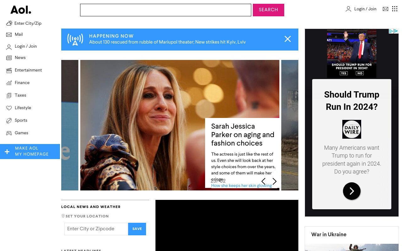Open 'How she keeps her skin glowing' link
Viewport: 402px width, 251px height.
tap(242, 186)
